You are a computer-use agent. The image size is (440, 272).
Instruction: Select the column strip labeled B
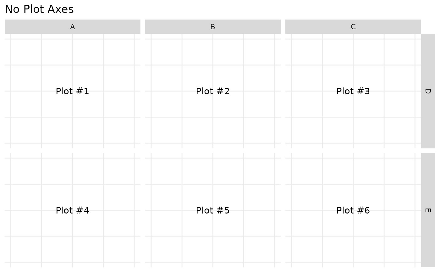click(212, 27)
